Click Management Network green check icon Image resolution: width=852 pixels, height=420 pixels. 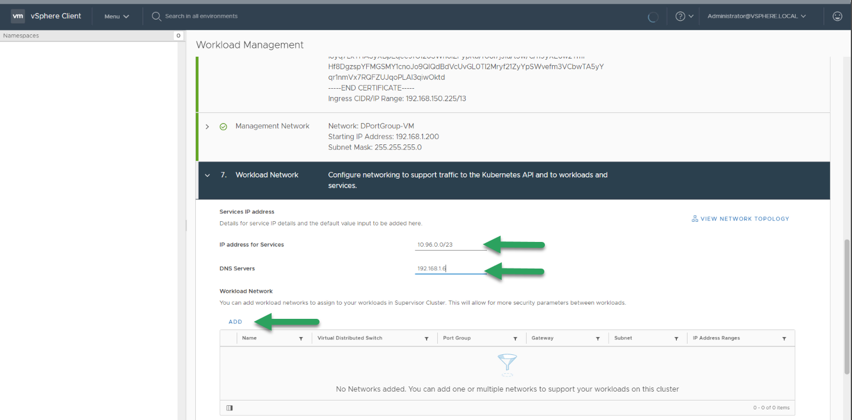[x=223, y=127]
